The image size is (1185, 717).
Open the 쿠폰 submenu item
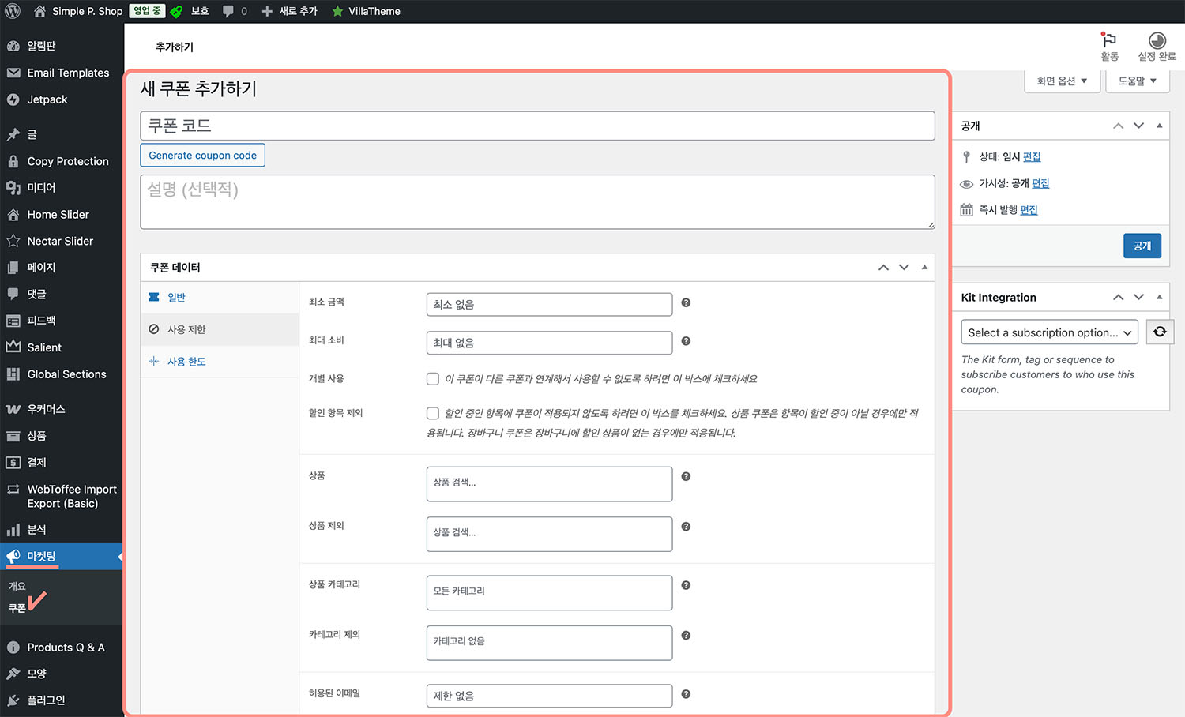click(x=17, y=608)
